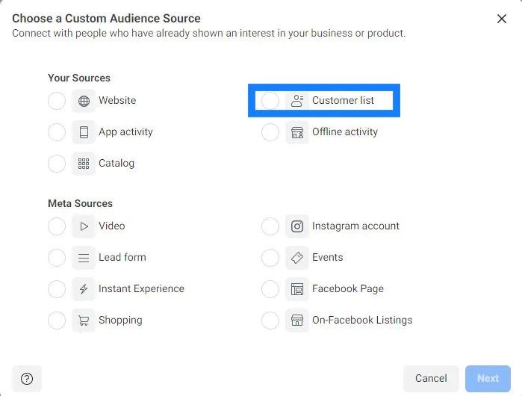The image size is (522, 396).
Task: Choose the Catalog radio button
Action: point(57,164)
